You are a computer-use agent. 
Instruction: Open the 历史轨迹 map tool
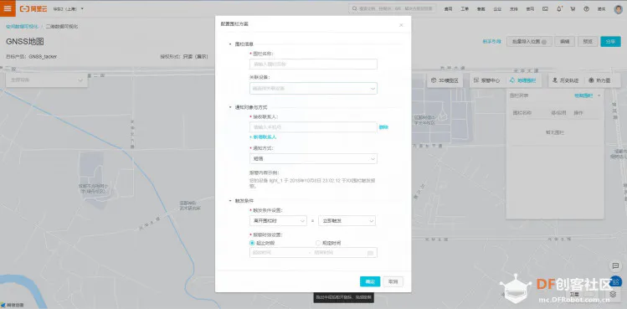(x=565, y=80)
